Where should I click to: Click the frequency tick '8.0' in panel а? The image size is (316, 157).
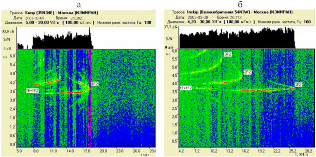36,150
